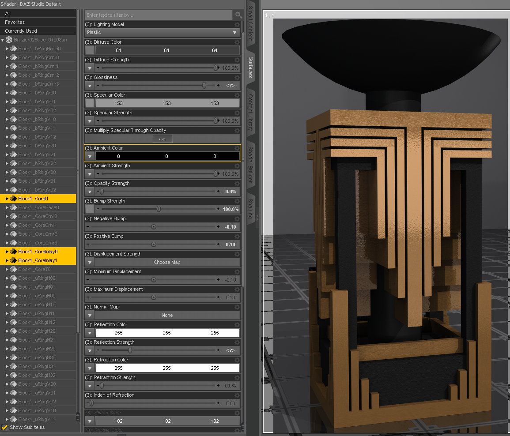Toggle Multiply Specular Through Opacity On button
The image size is (510, 436).
tap(162, 139)
